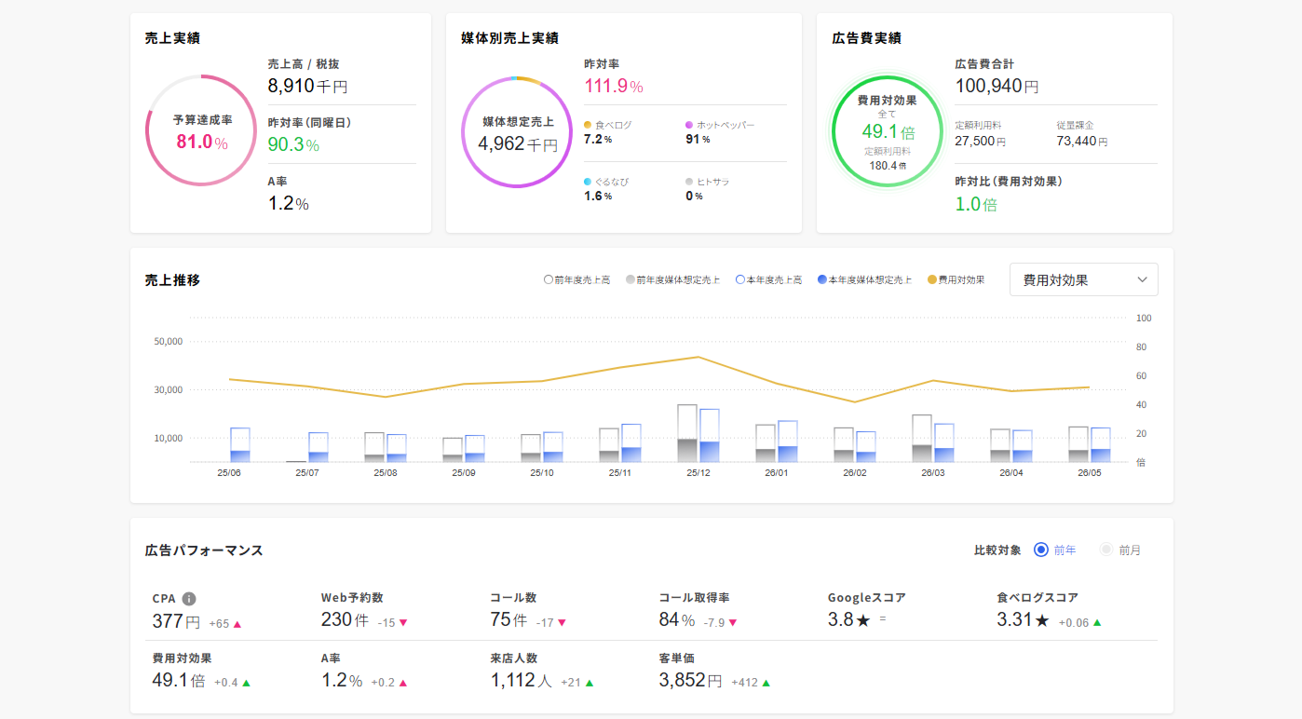Image resolution: width=1302 pixels, height=719 pixels.
Task: Click the down arrow beside コール取得率 -7.9
Action: point(733,623)
